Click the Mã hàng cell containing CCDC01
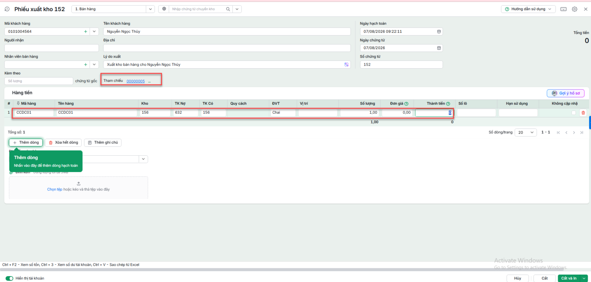This screenshot has width=591, height=282. click(x=33, y=113)
